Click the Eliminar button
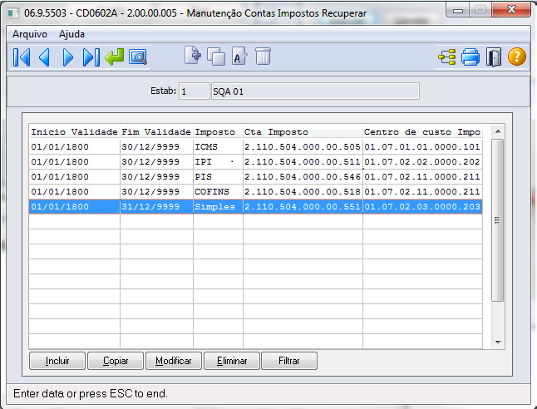537x409 pixels. pos(232,361)
